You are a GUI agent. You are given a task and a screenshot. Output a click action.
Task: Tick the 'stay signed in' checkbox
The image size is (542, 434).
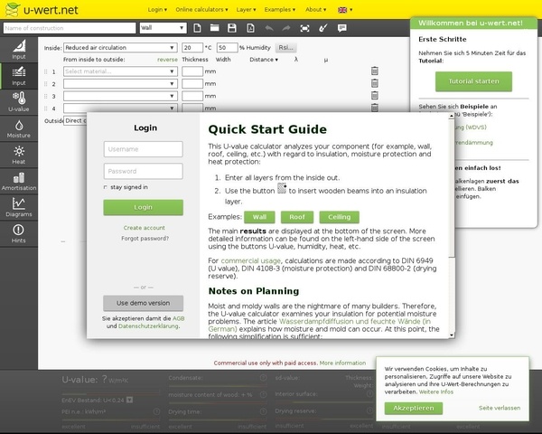click(106, 187)
